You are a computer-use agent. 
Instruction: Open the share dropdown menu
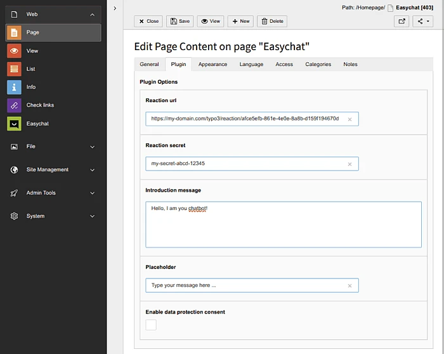click(423, 21)
